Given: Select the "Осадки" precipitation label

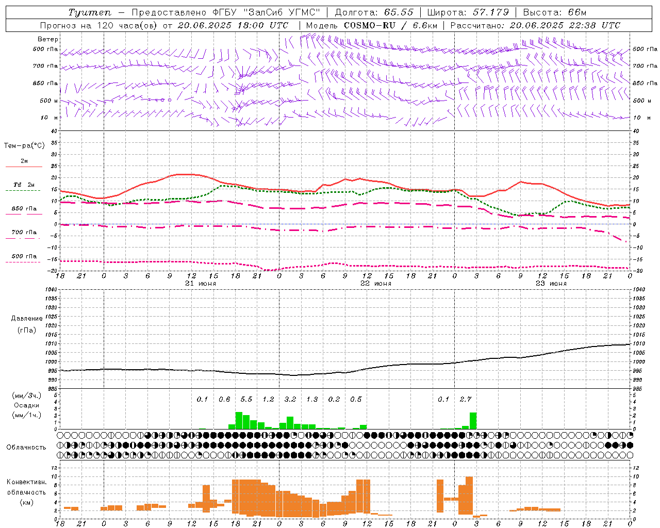Looking at the screenshot, I should pyautogui.click(x=26, y=405).
